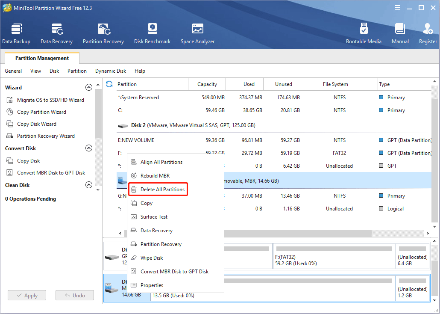Collapse the Convert Disk section
This screenshot has height=314, width=440.
pyautogui.click(x=89, y=148)
